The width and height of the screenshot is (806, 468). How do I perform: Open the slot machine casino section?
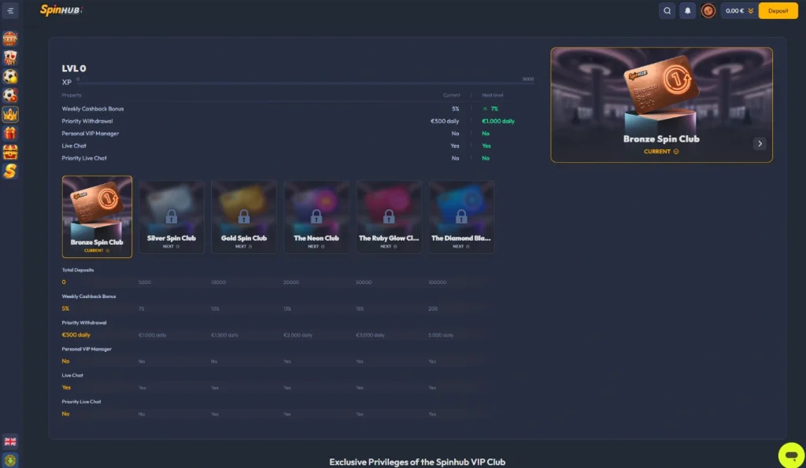pyautogui.click(x=9, y=39)
